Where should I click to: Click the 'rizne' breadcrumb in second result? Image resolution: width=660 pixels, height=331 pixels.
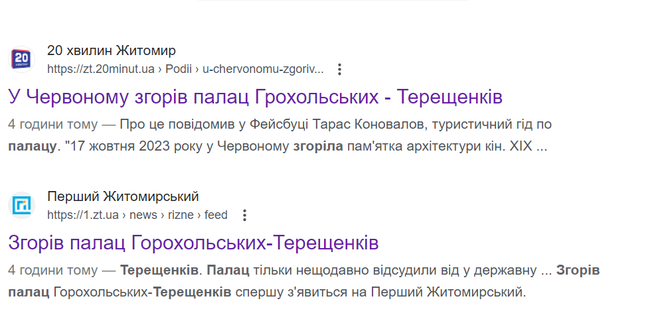[x=181, y=215]
